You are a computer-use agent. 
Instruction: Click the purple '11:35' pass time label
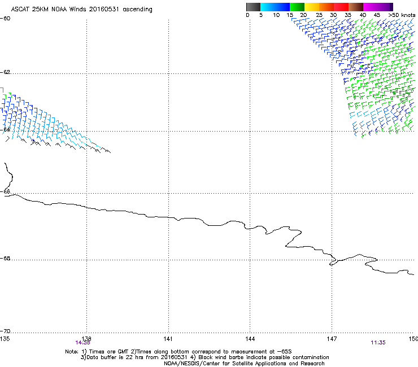coord(378,343)
